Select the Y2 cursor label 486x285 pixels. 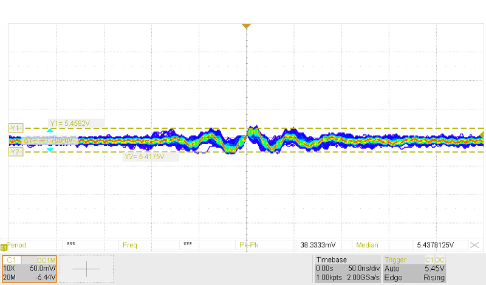click(15, 153)
